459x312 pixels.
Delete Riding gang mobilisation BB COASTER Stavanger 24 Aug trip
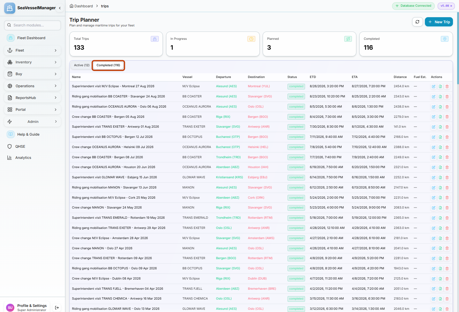coord(447,97)
